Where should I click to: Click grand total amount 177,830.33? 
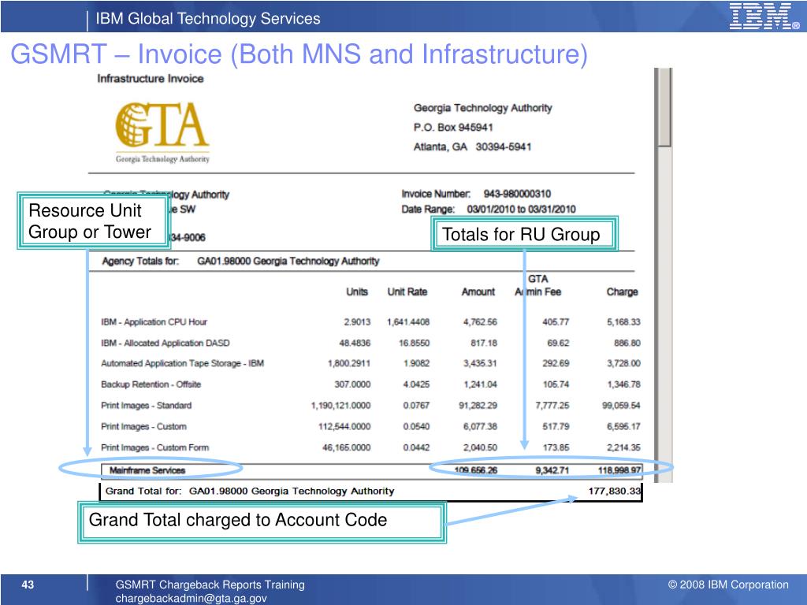[x=615, y=491]
